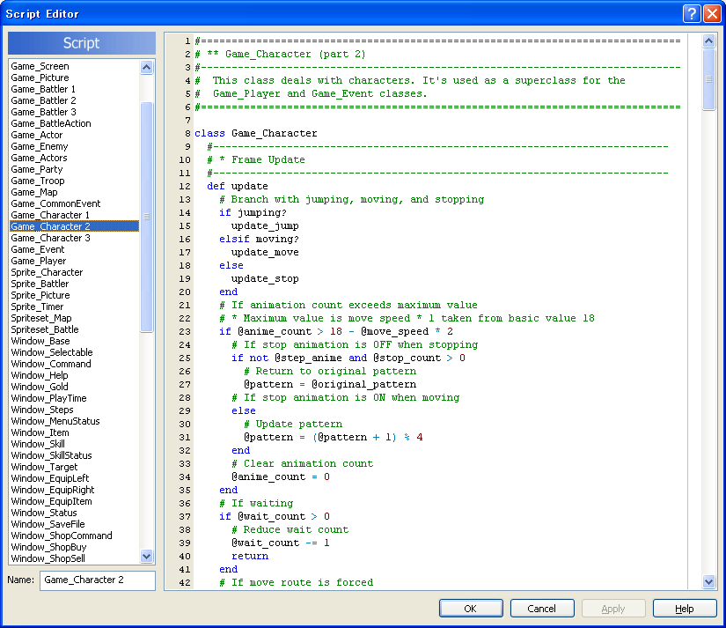Click the Name input field
726x628 pixels.
[97, 580]
